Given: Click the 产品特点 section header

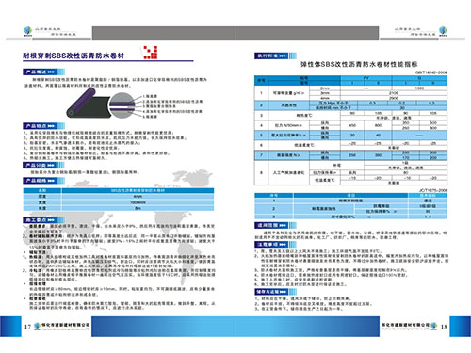Looking at the screenshot, I should (44, 126).
